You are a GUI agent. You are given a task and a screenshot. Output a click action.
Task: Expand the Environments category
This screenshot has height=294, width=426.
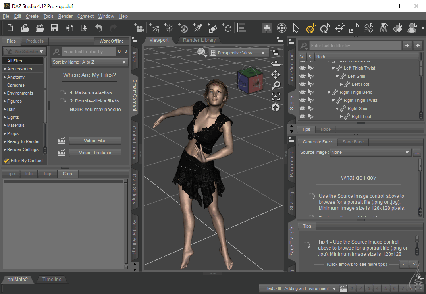click(5, 93)
